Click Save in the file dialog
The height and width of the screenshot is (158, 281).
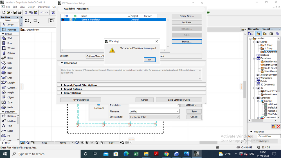click(x=194, y=111)
